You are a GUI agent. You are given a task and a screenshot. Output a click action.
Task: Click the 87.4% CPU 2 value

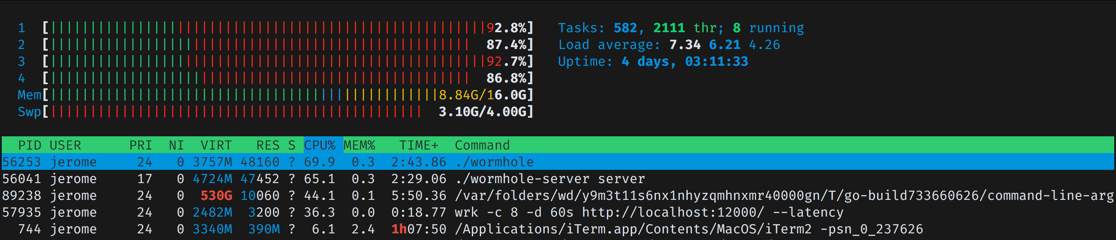click(506, 45)
